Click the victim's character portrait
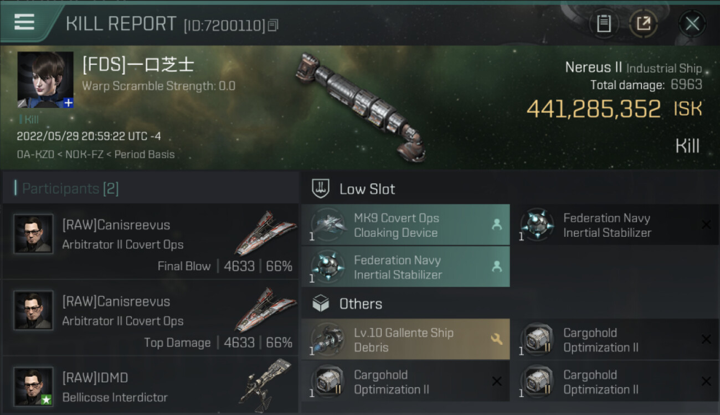 point(45,80)
